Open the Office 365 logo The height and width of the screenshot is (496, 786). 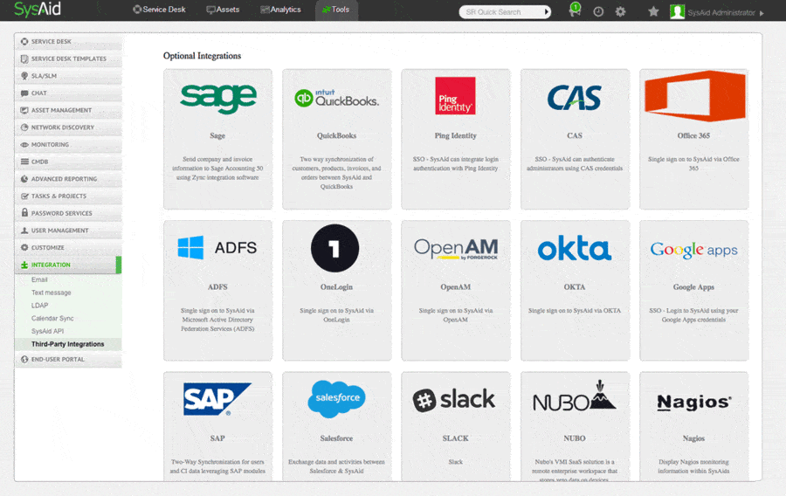(695, 96)
